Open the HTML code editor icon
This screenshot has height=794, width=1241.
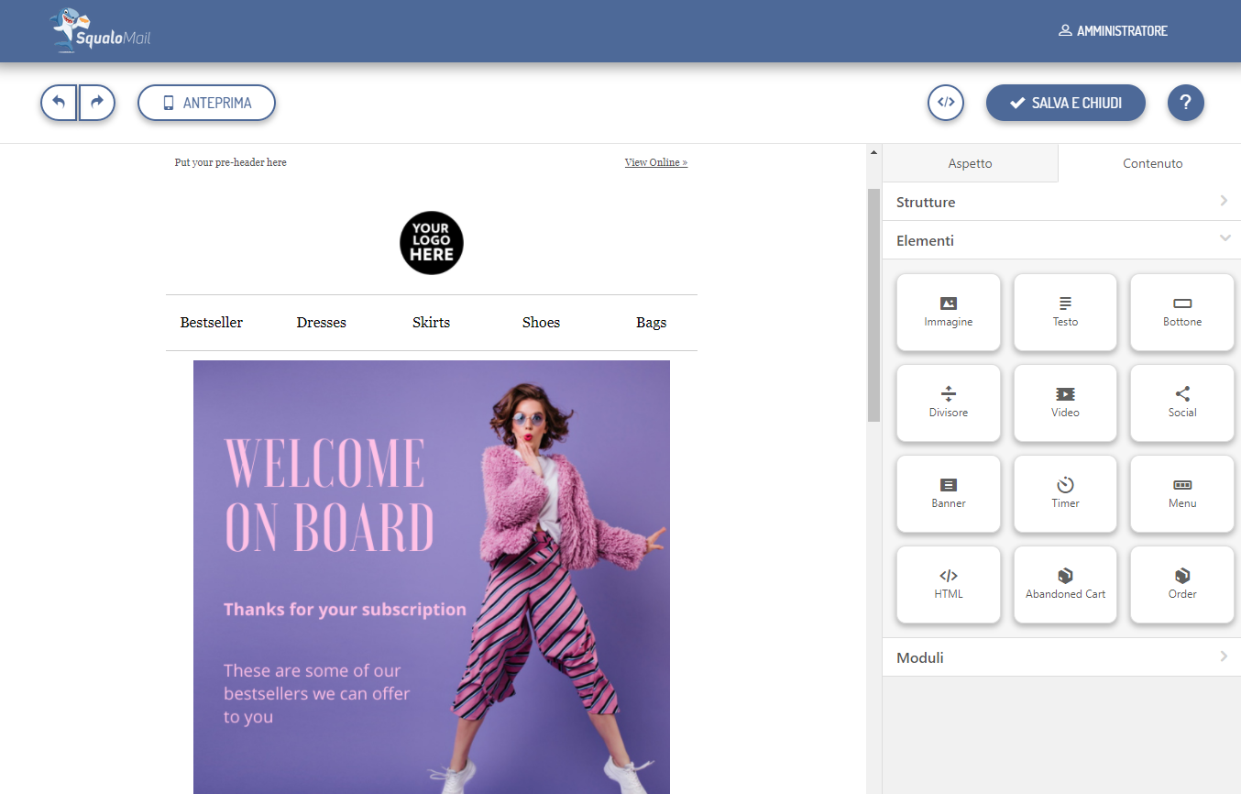[946, 103]
